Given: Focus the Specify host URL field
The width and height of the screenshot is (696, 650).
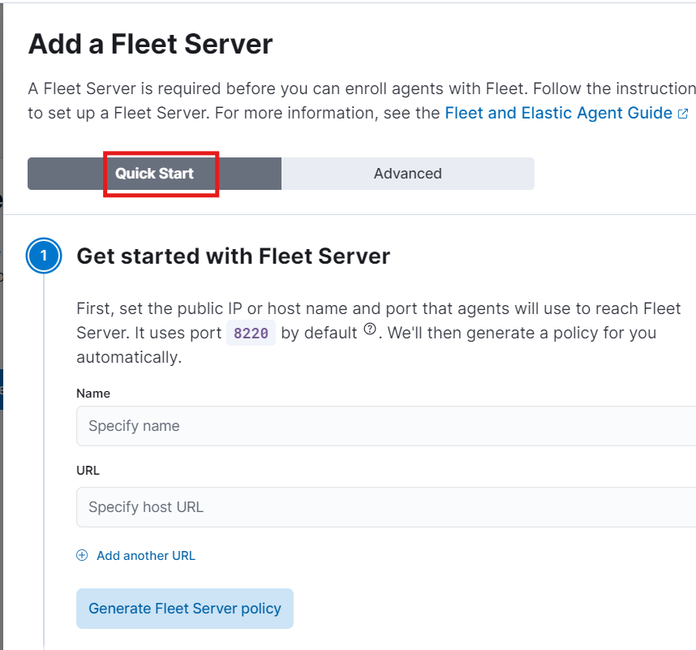Looking at the screenshot, I should tap(386, 507).
